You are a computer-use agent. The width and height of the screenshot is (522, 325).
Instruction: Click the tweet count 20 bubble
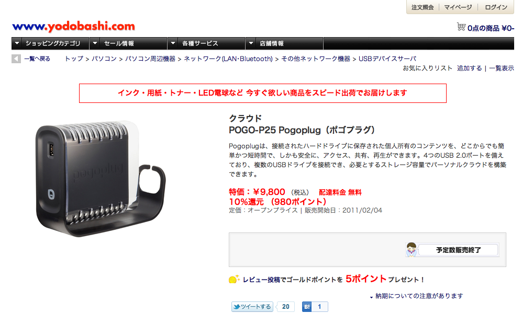tap(286, 307)
